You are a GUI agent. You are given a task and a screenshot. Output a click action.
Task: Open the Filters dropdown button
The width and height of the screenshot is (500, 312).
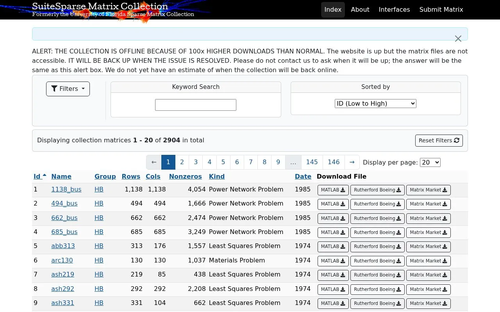(68, 89)
